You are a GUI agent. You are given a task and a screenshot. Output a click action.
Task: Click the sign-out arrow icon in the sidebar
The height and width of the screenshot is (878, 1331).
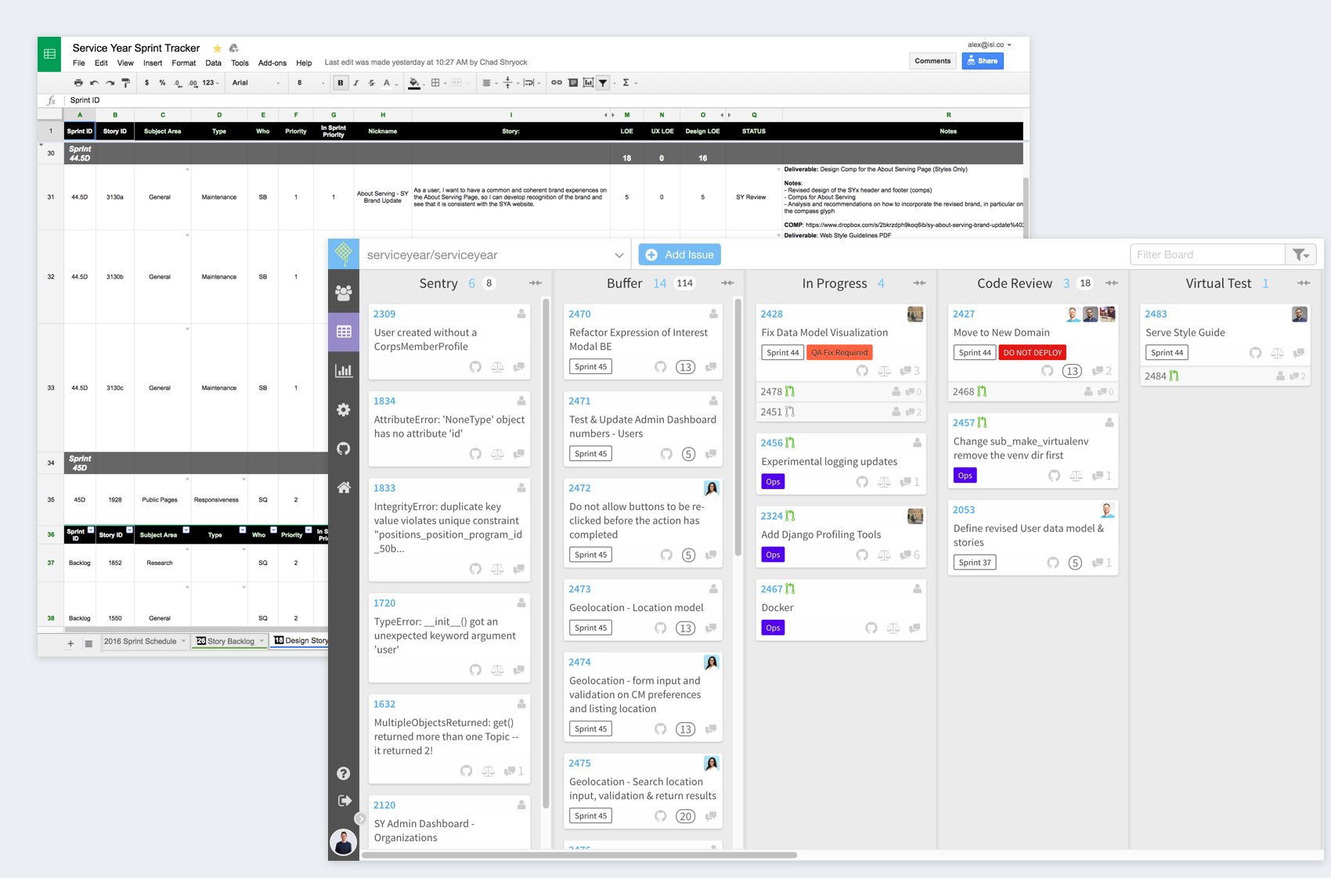coord(344,801)
